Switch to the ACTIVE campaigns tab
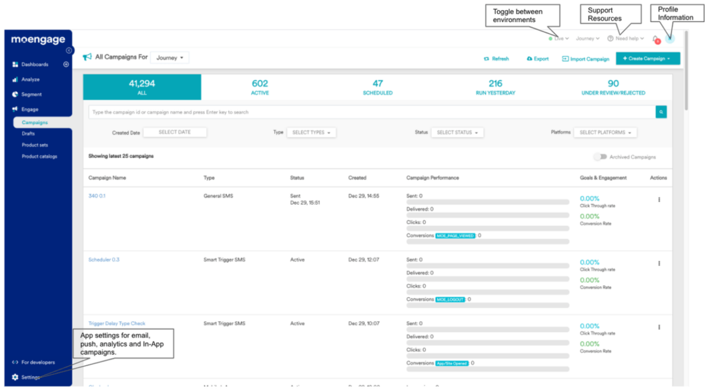 [x=260, y=87]
